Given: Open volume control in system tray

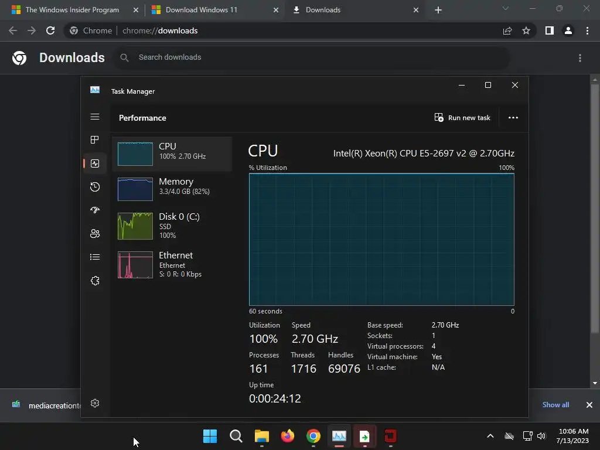Looking at the screenshot, I should (x=541, y=436).
